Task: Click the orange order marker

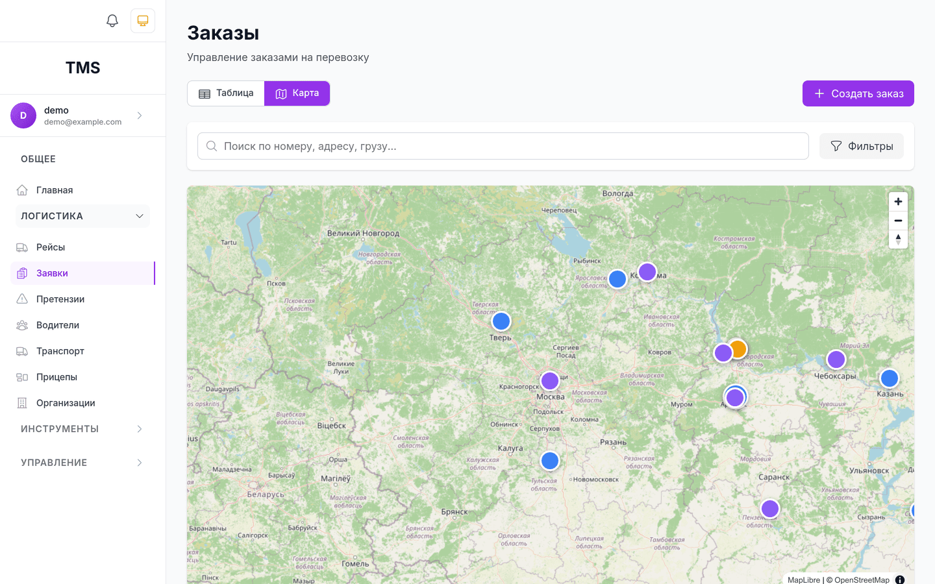Action: [x=738, y=348]
